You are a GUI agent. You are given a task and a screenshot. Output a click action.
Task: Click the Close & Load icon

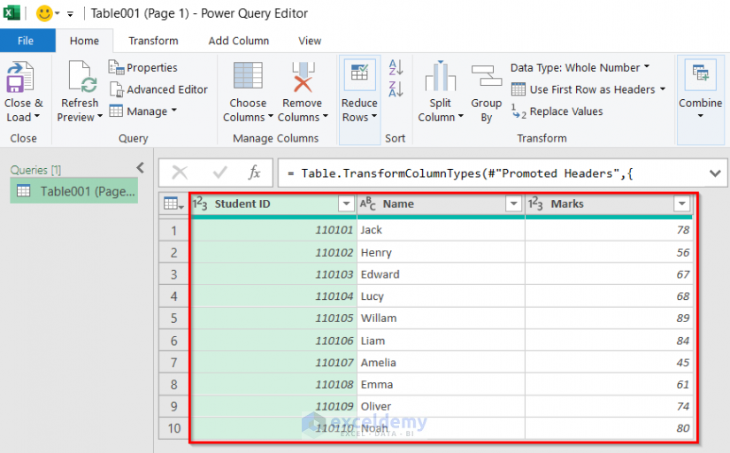click(20, 77)
